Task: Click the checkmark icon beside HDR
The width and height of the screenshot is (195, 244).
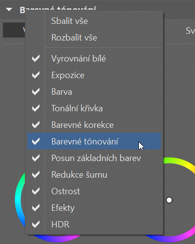Action: point(36,224)
